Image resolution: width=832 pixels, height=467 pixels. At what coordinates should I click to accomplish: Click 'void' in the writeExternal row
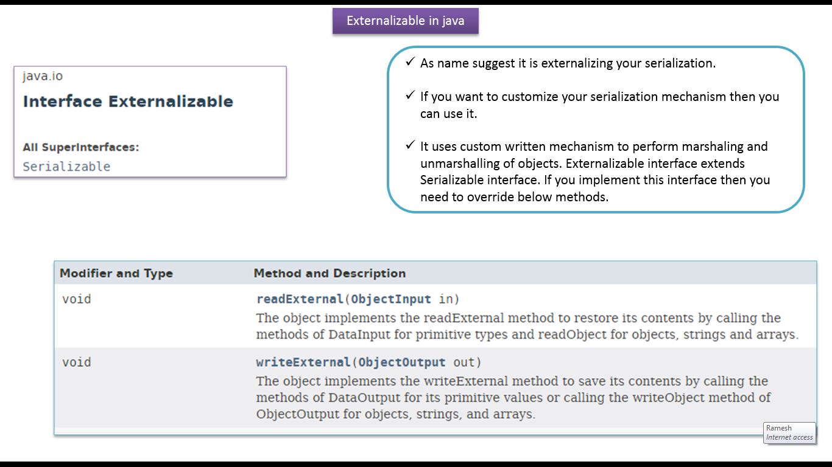pyautogui.click(x=77, y=362)
